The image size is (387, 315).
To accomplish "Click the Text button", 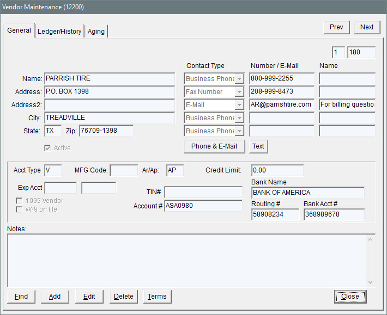I will coord(258,146).
